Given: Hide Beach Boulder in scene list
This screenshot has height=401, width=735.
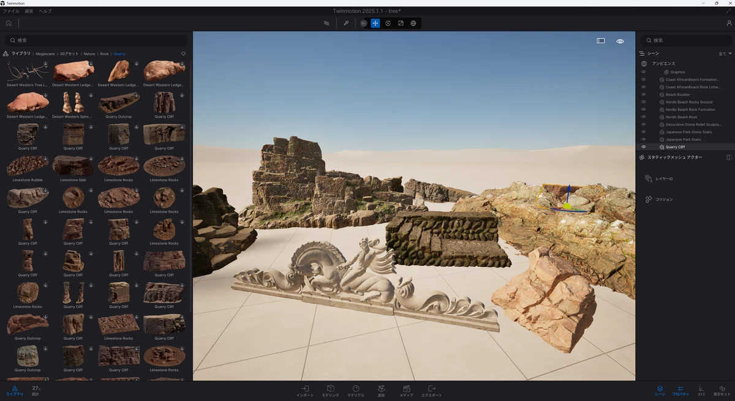Looking at the screenshot, I should (644, 95).
